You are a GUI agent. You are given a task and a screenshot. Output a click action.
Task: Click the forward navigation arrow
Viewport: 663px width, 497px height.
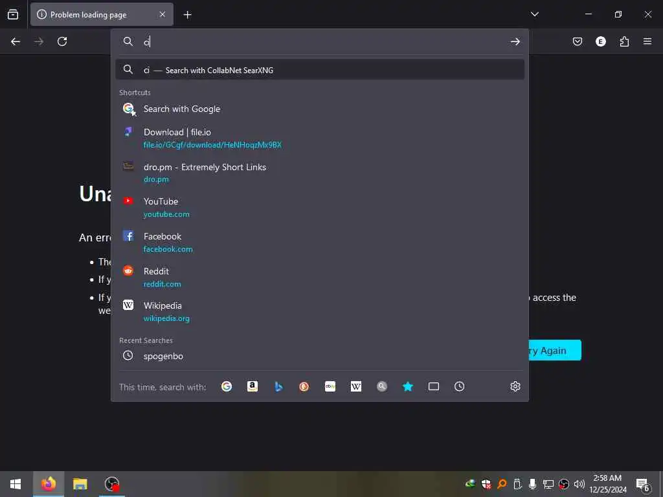point(39,41)
